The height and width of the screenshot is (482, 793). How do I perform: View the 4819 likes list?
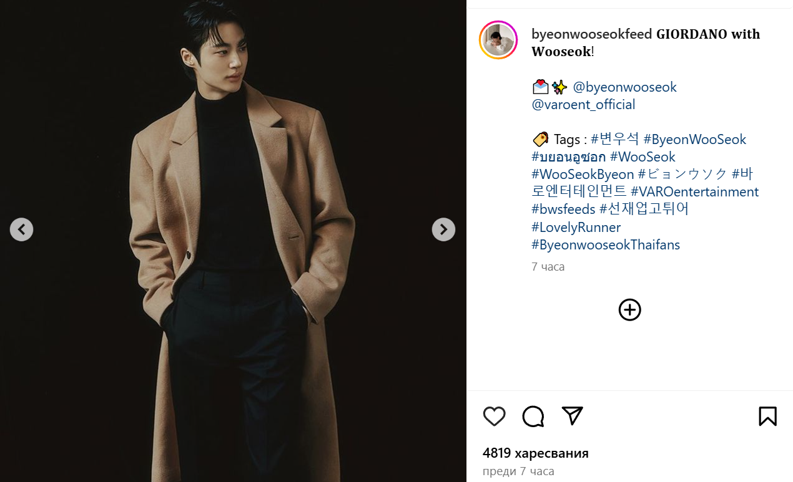pos(535,453)
